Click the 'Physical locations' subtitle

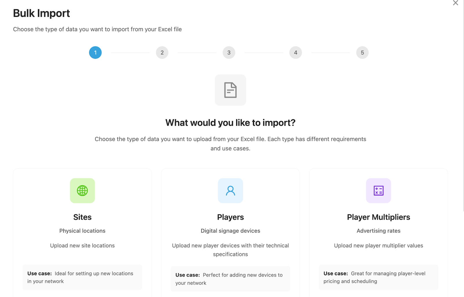82,231
